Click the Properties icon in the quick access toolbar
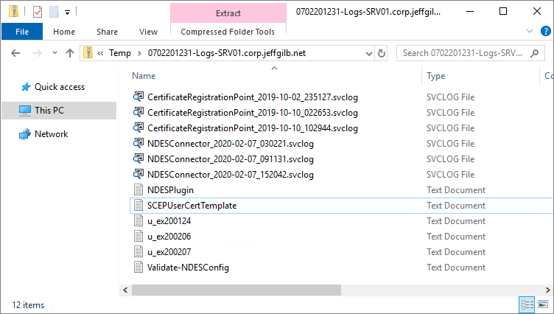This screenshot has height=314, width=554. 37,12
